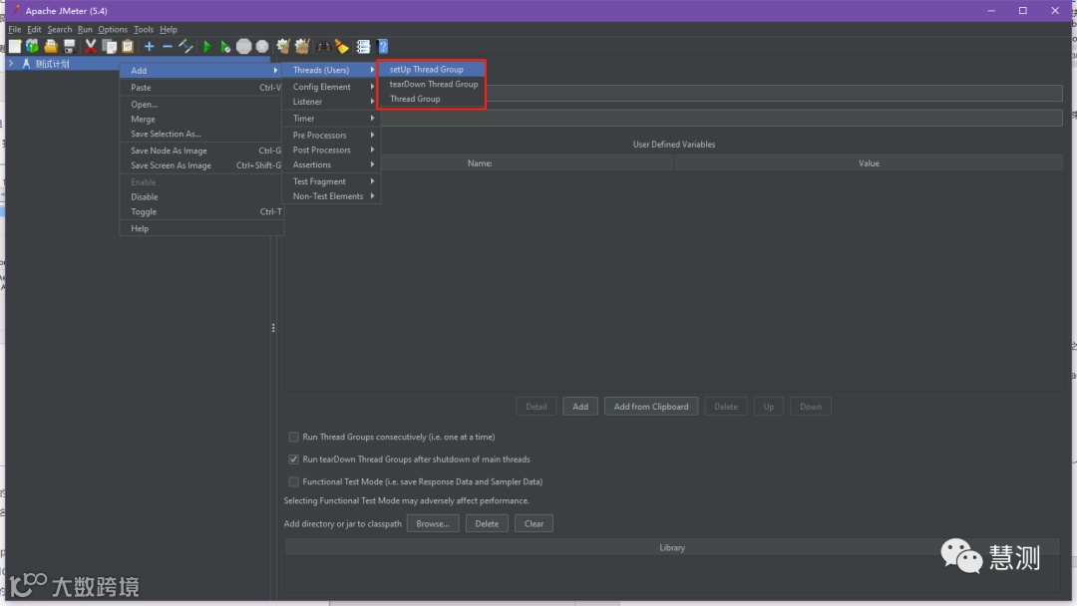Image resolution: width=1077 pixels, height=606 pixels.
Task: Click the Reset Search broom icon
Action: 341,47
